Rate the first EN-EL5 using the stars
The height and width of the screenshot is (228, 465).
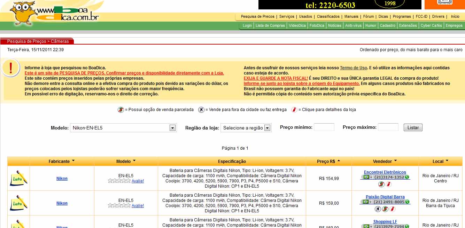[119, 181]
